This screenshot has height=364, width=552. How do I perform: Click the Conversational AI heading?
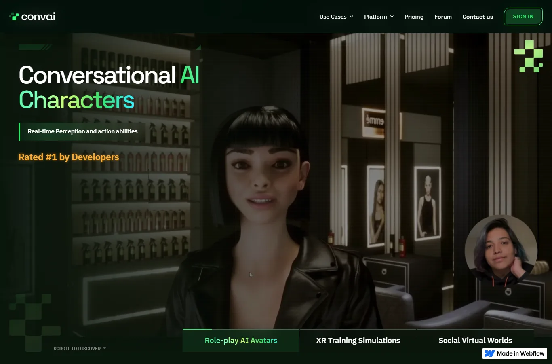click(x=109, y=75)
